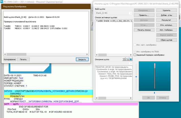Toggle 'Исп. част. калибровку' checkbox
This screenshot has height=118, width=181.
(x=135, y=45)
